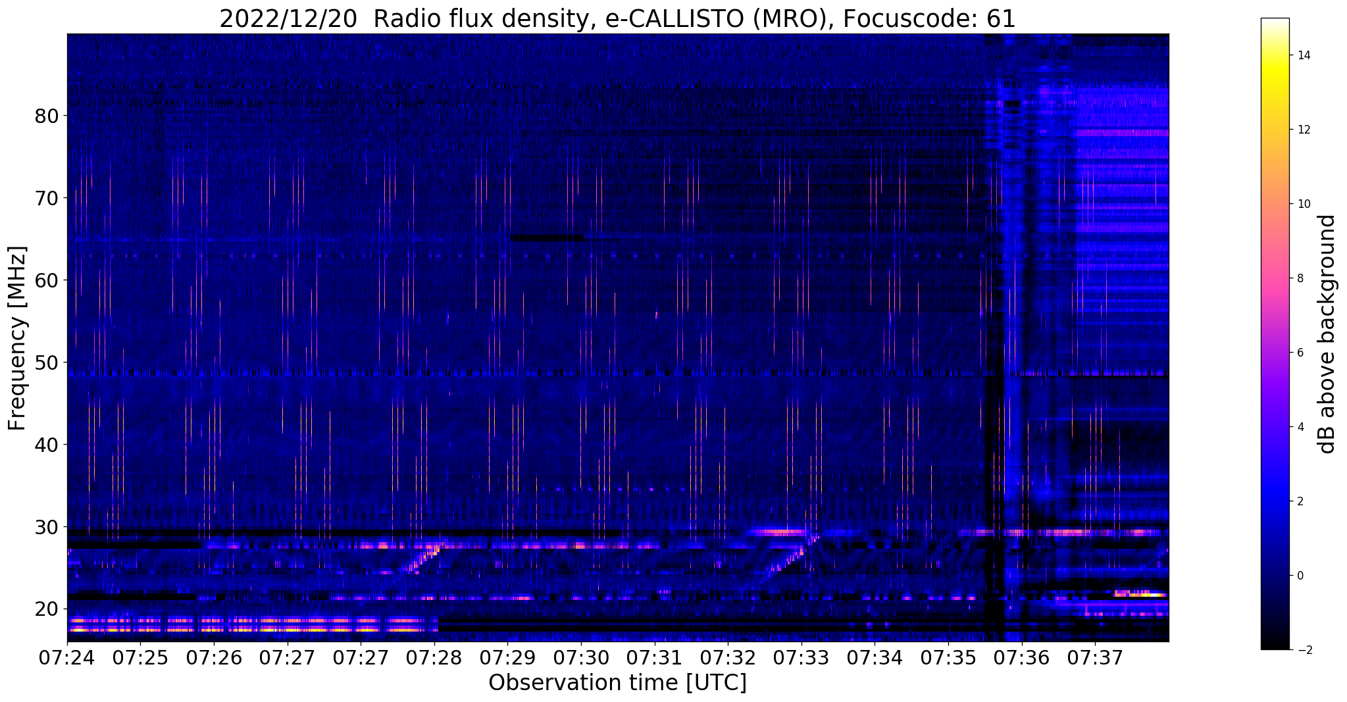Click the colorbar tick label 8
The width and height of the screenshot is (1347, 702).
[1299, 278]
